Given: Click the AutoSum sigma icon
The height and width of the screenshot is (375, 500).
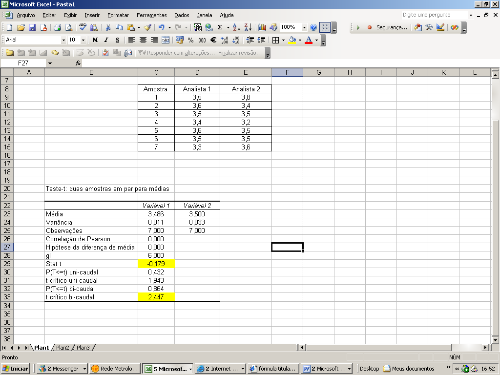Looking at the screenshot, I should click(220, 27).
